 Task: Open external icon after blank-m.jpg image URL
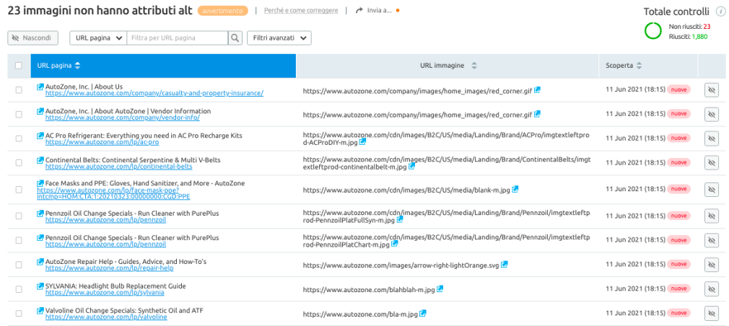pos(515,190)
